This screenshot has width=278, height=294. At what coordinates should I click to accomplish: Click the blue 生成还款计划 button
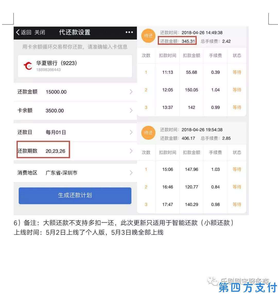click(x=75, y=196)
